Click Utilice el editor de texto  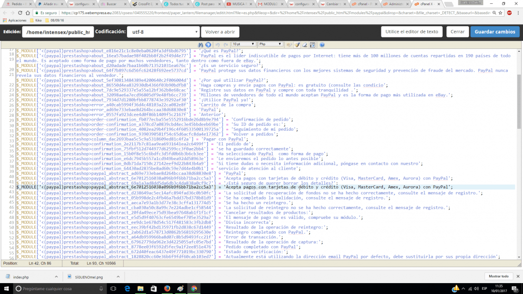point(412,32)
